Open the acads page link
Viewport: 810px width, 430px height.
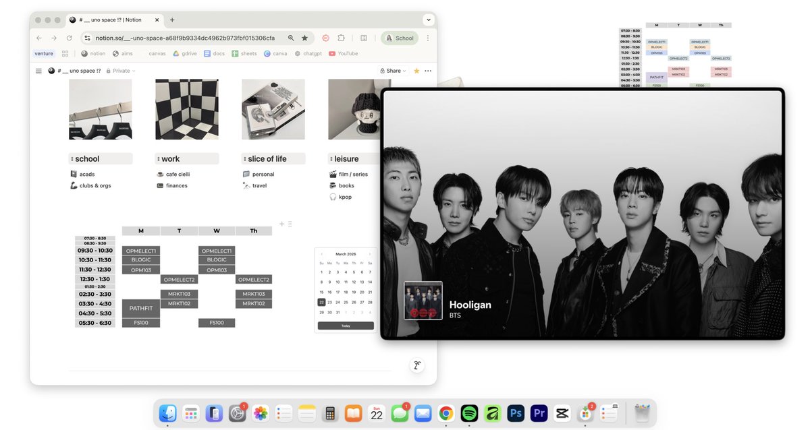[82, 174]
